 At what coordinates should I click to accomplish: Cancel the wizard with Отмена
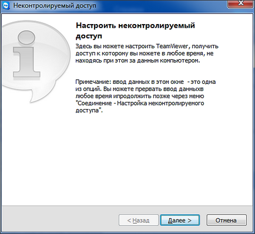pyautogui.click(x=226, y=220)
